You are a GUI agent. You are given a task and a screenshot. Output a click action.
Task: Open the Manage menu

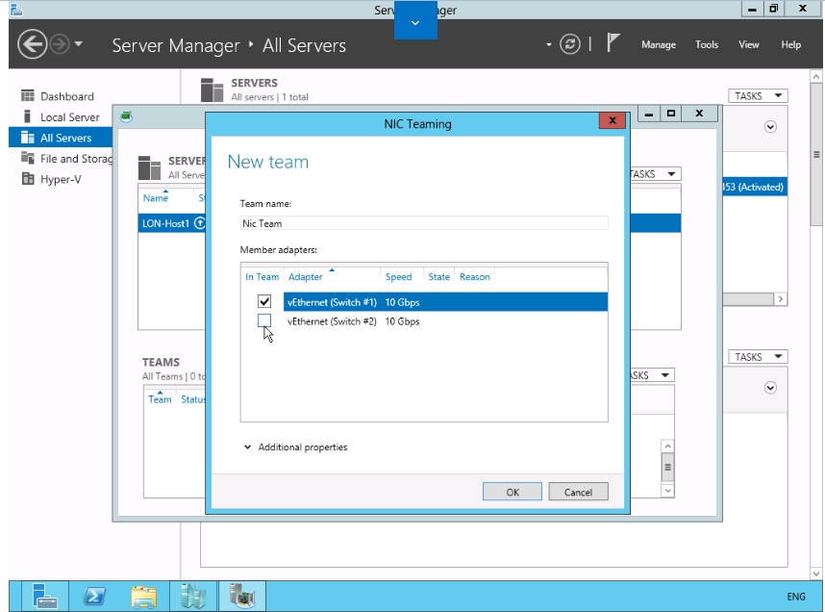(x=659, y=45)
